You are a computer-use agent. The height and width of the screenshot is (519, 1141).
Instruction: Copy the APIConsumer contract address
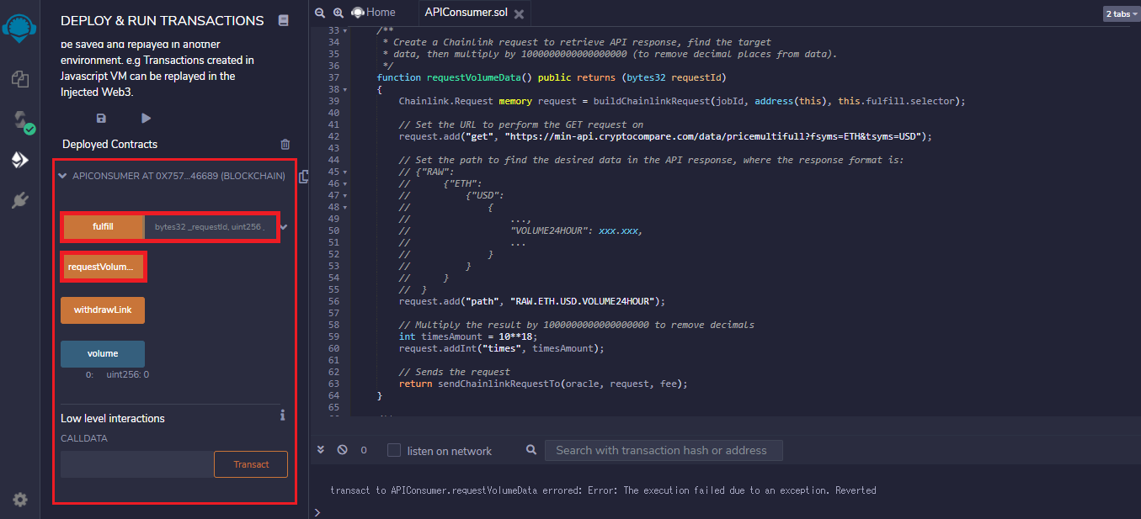(303, 177)
